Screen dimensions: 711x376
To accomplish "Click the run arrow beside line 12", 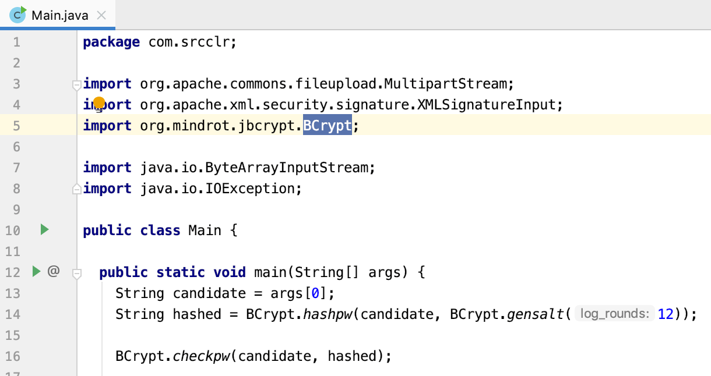I will (36, 271).
